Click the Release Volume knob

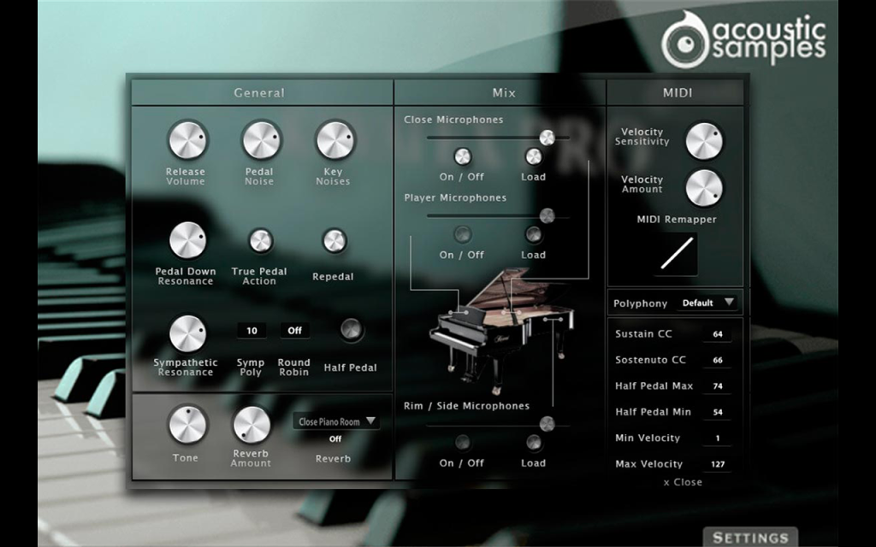[187, 140]
